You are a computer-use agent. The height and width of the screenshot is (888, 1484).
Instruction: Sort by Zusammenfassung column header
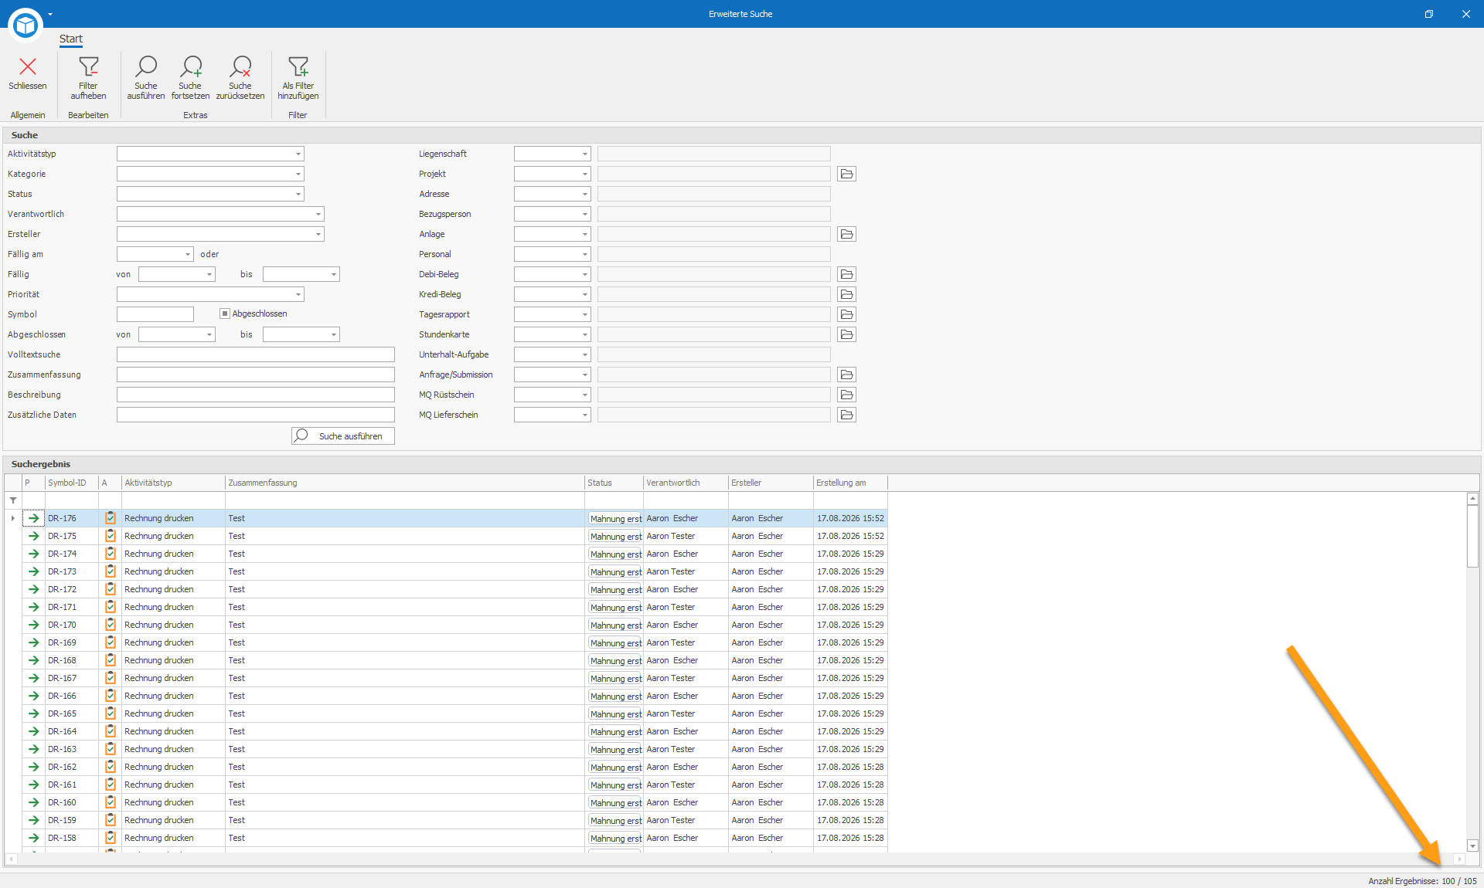404,483
